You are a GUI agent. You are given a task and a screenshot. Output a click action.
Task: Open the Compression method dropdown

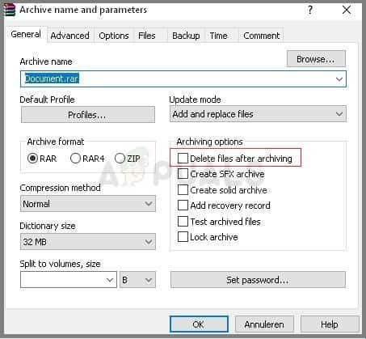click(x=88, y=204)
